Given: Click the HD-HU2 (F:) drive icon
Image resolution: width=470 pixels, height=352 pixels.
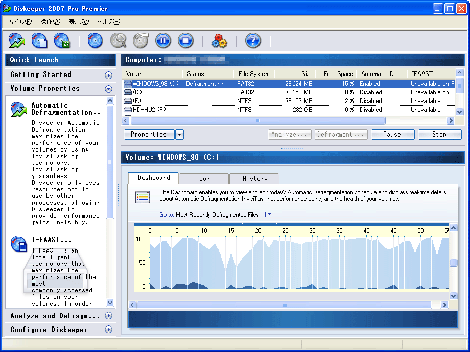Looking at the screenshot, I should pyautogui.click(x=128, y=110).
